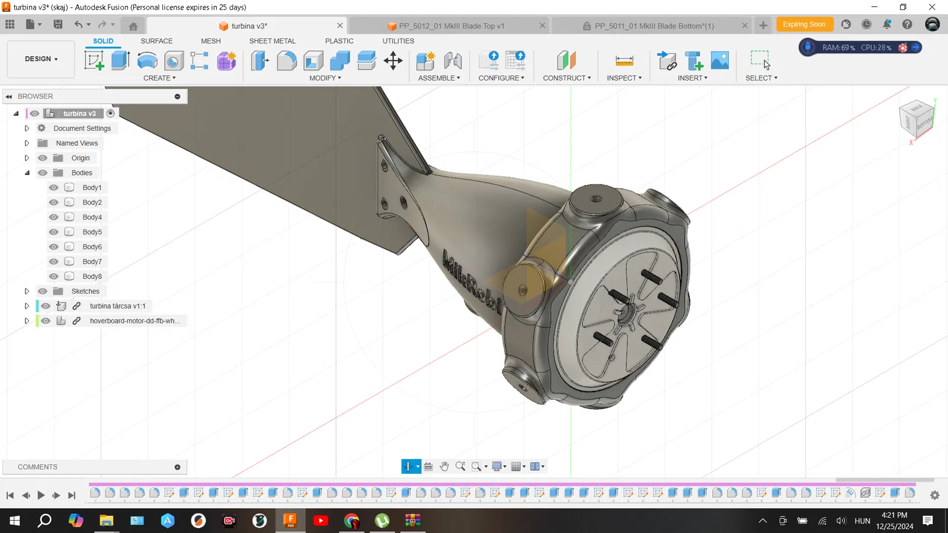This screenshot has width=948, height=533.
Task: Click the Measure tool icon
Action: pyautogui.click(x=624, y=60)
